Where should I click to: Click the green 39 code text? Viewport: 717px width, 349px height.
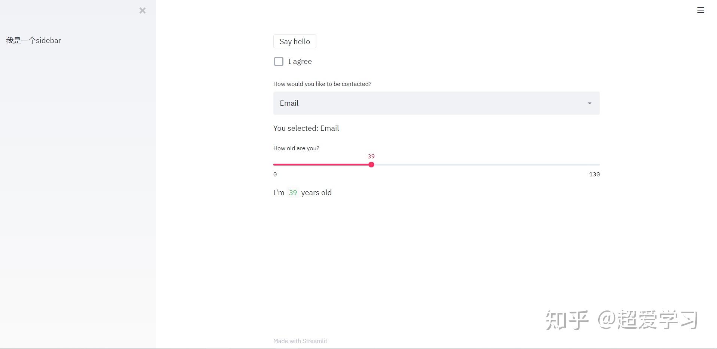293,193
